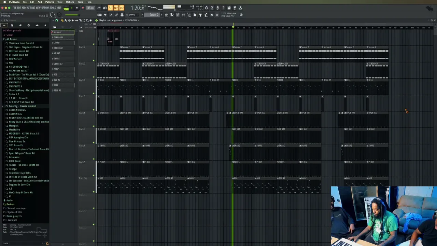Open the What's new FL Cloud Pro news
The width and height of the screenshot is (437, 246).
[228, 15]
